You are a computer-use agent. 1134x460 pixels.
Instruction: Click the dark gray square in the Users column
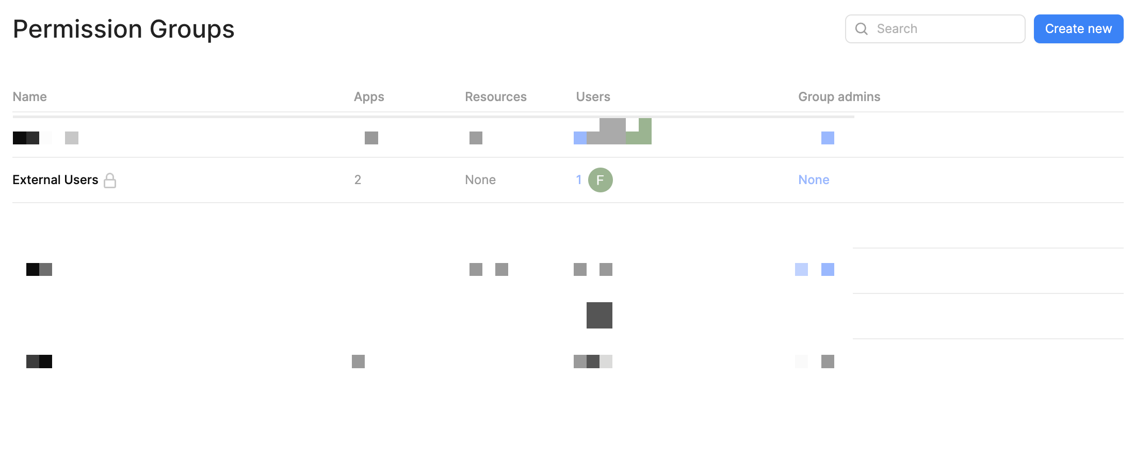(x=599, y=315)
